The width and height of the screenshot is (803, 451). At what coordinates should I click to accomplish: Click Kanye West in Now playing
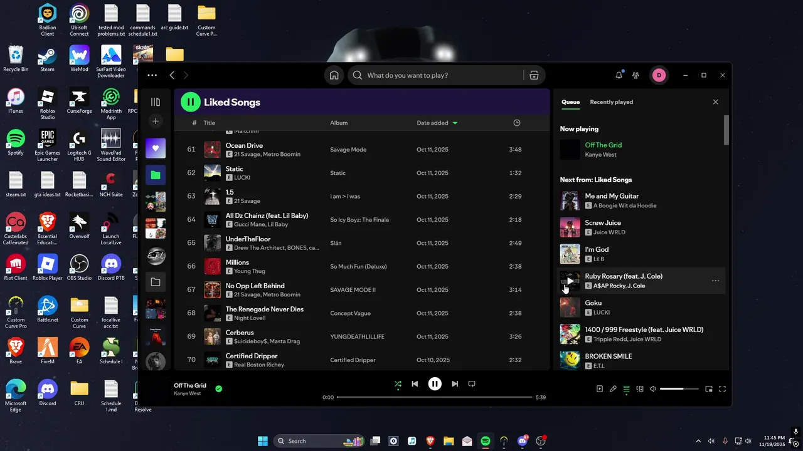coord(600,155)
